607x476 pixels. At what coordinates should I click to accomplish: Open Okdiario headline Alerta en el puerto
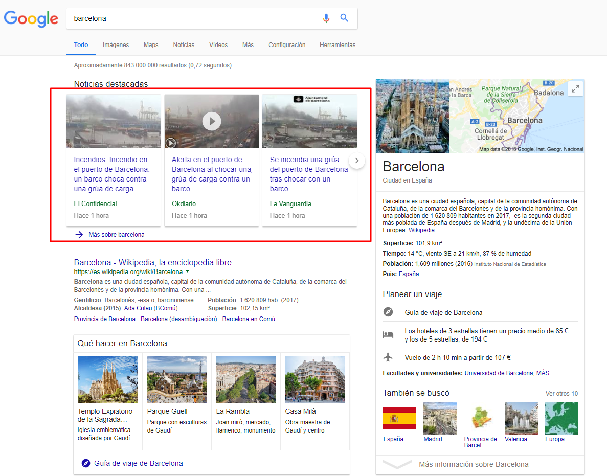click(x=211, y=174)
